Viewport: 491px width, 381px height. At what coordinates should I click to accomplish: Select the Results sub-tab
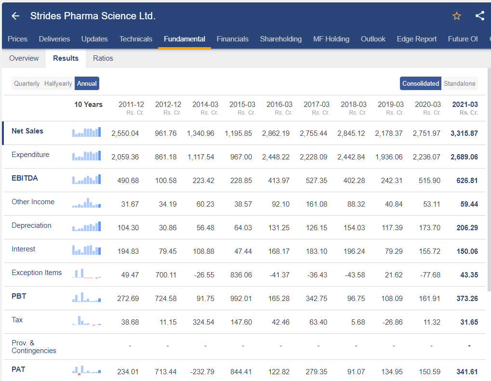coord(66,58)
